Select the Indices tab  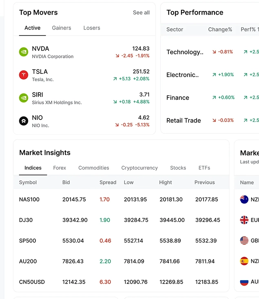(33, 168)
